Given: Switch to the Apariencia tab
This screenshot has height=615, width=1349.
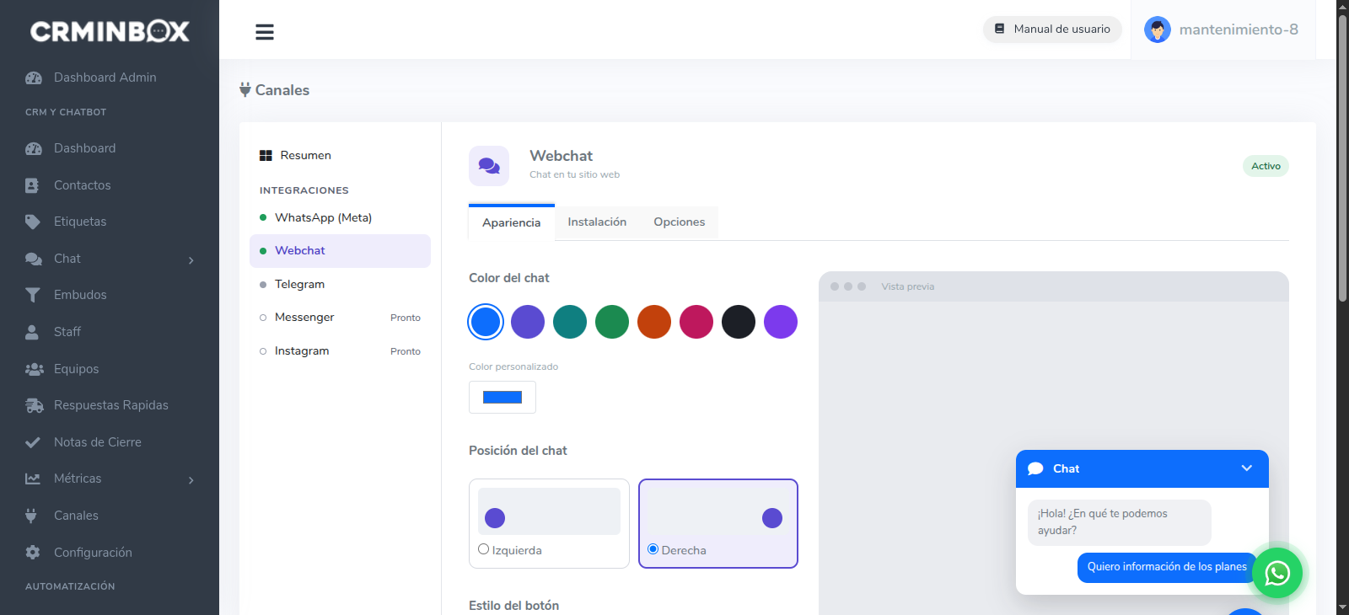Looking at the screenshot, I should 512,222.
